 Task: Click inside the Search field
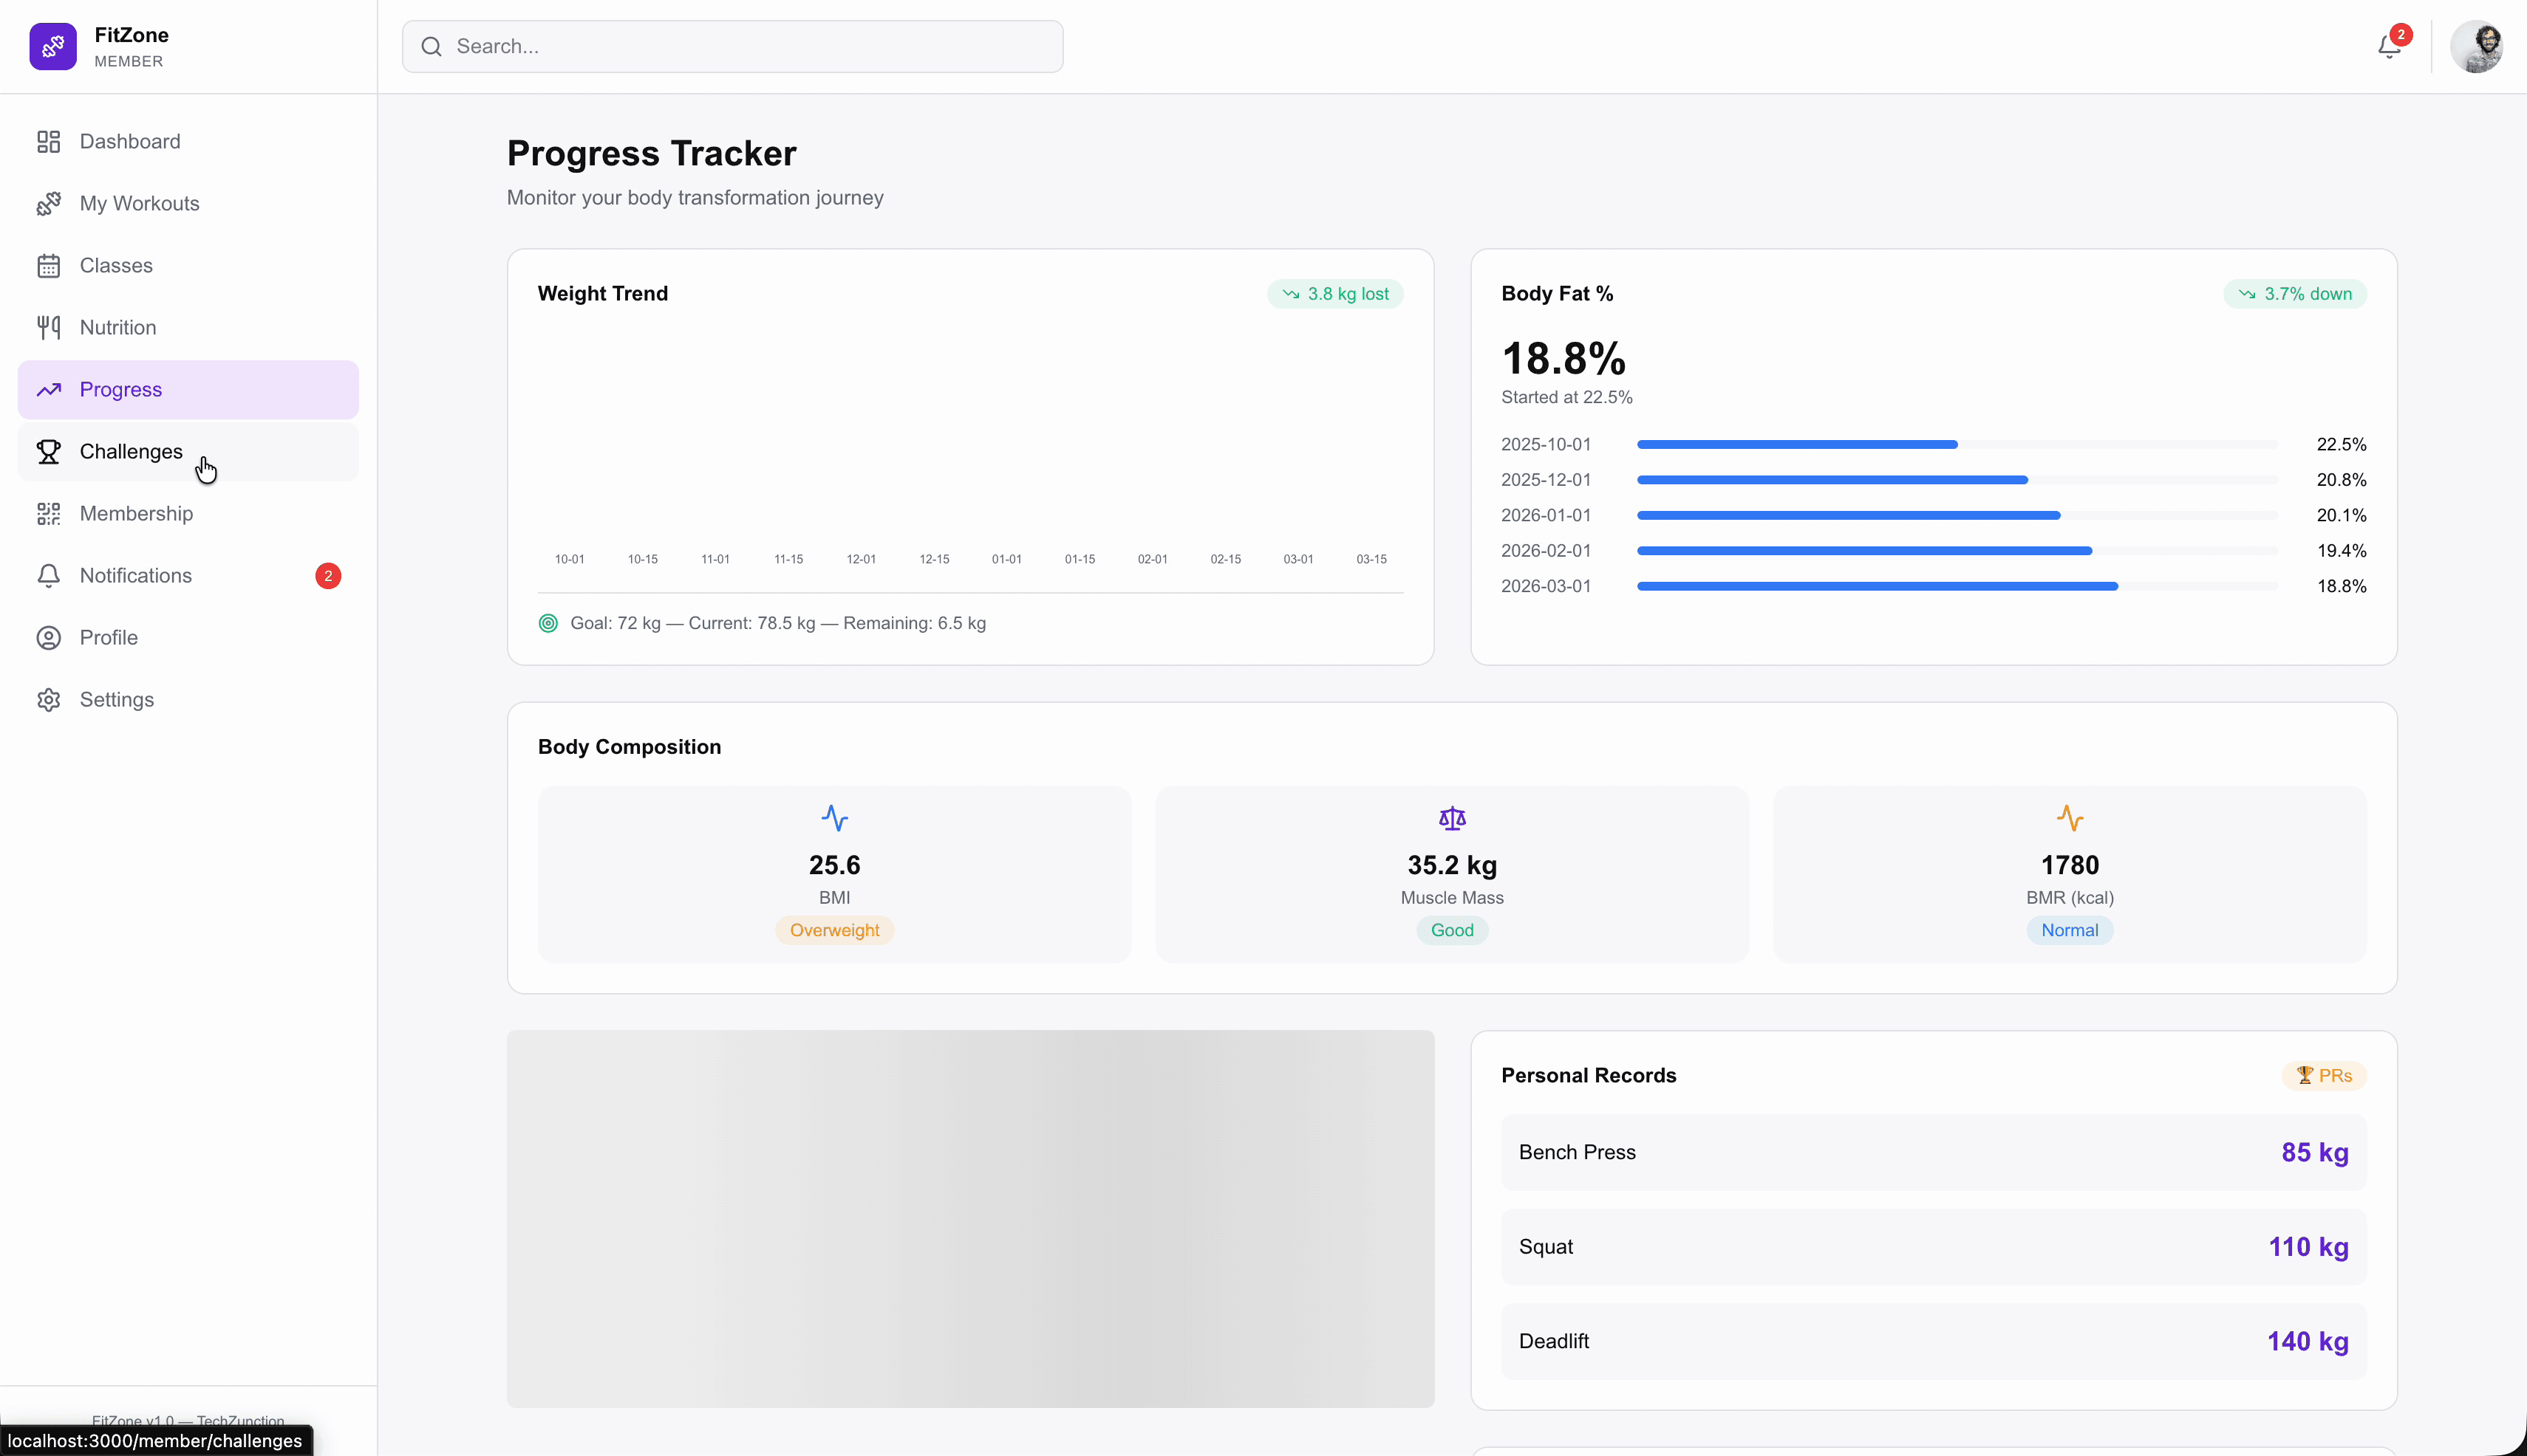point(731,46)
